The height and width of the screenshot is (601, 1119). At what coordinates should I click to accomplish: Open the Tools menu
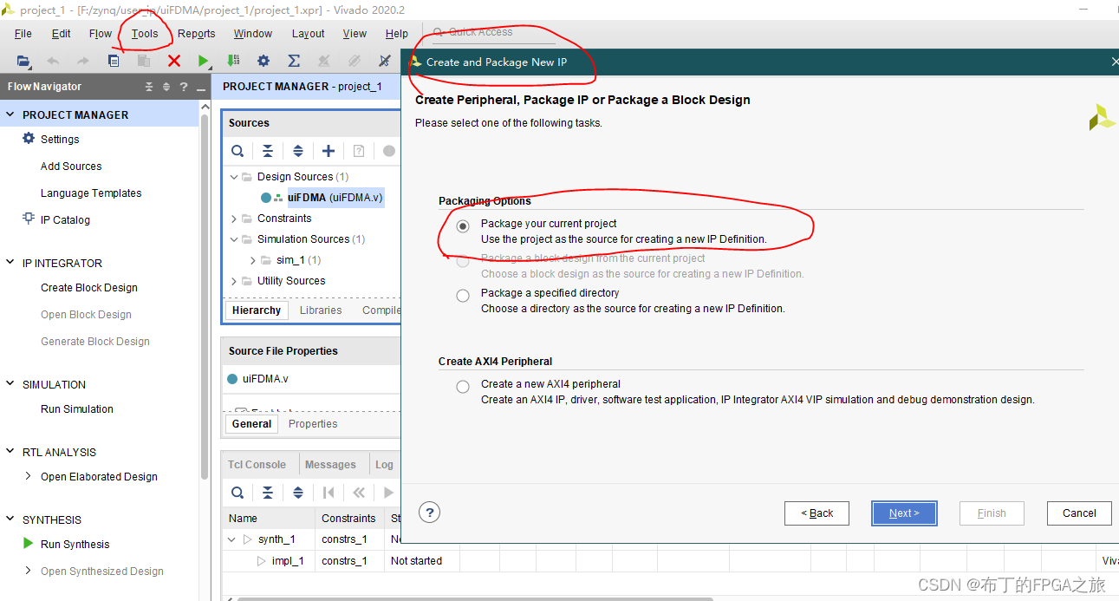(145, 34)
